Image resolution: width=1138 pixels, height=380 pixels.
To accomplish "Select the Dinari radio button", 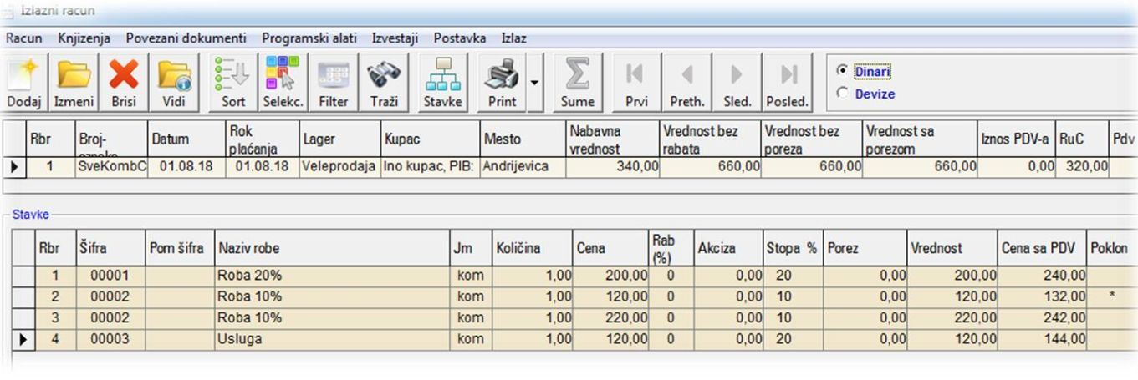I will coord(842,72).
